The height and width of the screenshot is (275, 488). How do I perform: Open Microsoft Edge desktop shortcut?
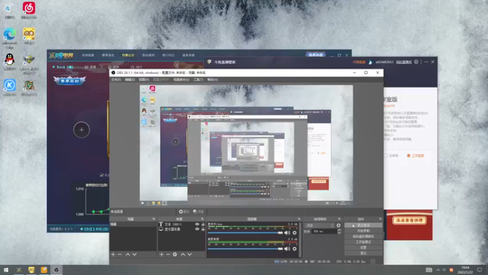tap(10, 38)
